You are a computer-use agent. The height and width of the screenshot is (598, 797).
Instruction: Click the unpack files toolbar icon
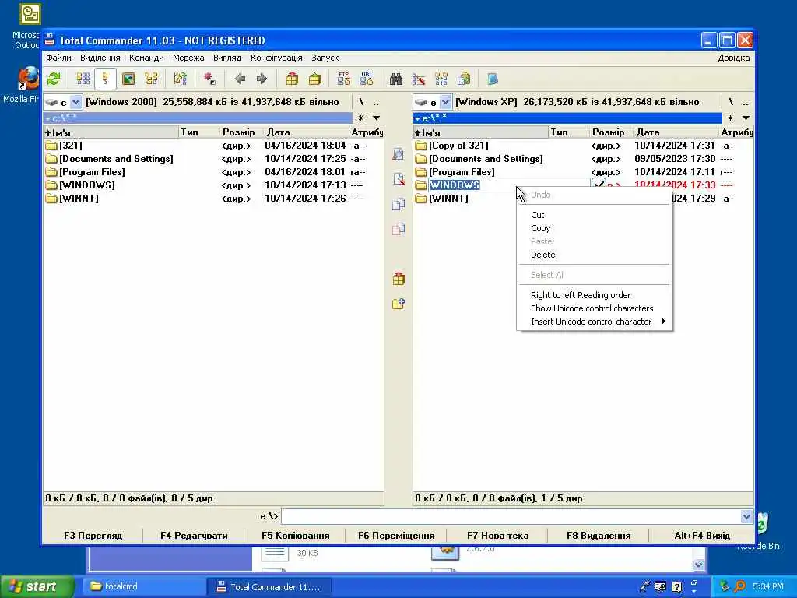pos(314,79)
